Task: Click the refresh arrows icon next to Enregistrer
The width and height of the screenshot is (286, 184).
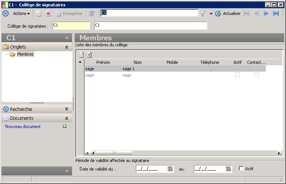Action: 92,13
